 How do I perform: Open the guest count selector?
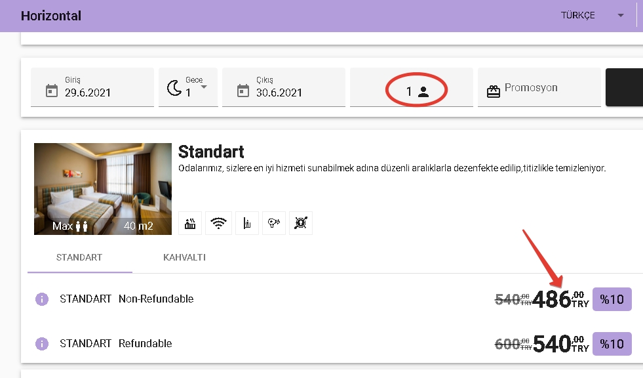pyautogui.click(x=416, y=91)
